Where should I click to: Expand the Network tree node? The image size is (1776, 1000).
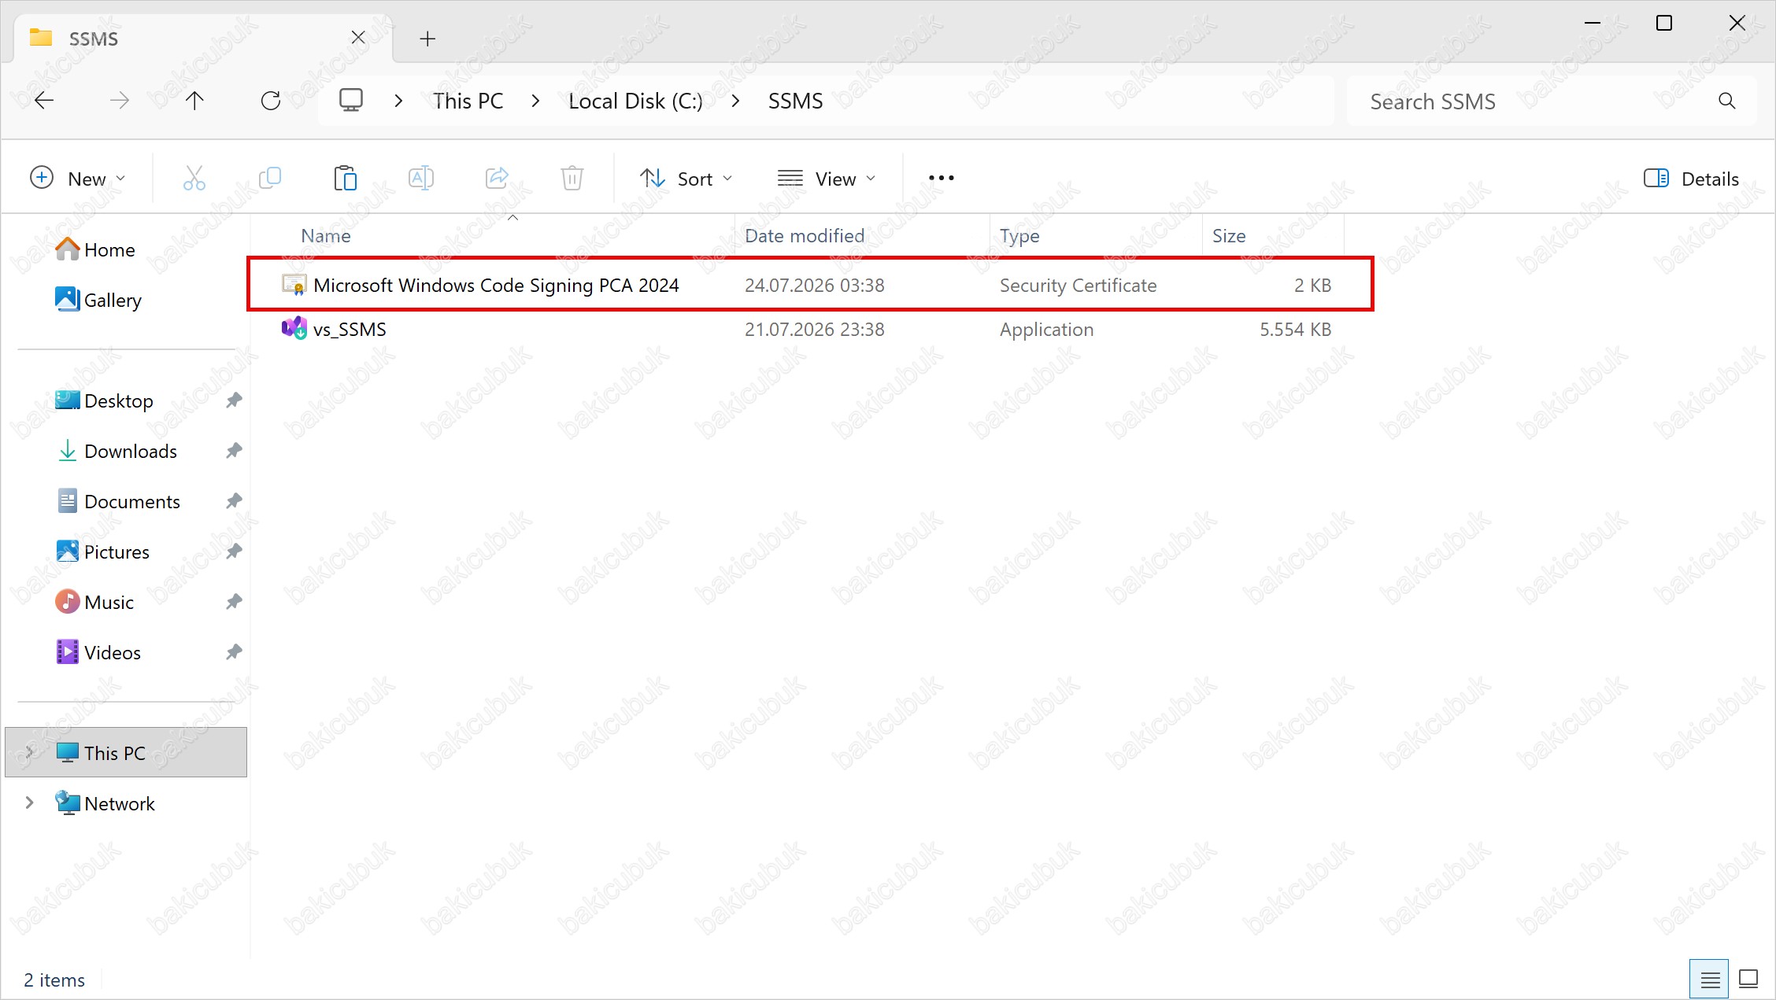(29, 803)
